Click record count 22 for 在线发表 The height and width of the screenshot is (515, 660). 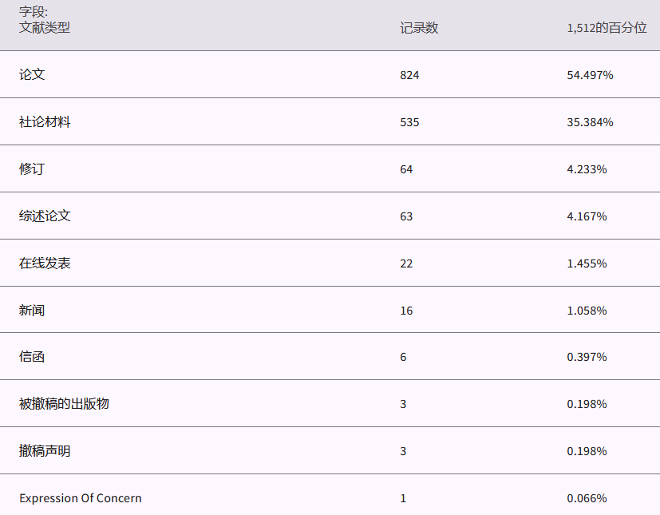tap(406, 263)
